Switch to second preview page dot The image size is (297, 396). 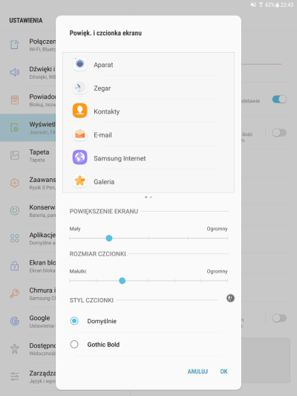point(151,197)
